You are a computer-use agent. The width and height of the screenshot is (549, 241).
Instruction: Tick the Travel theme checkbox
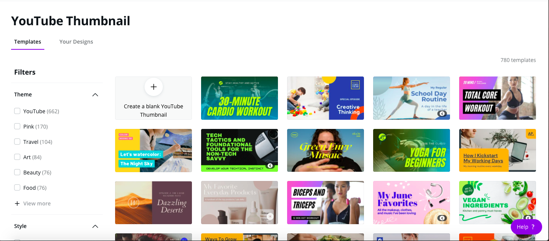coord(17,142)
